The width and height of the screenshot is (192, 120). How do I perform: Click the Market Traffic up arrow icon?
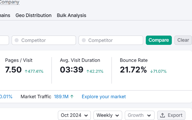tap(72, 97)
